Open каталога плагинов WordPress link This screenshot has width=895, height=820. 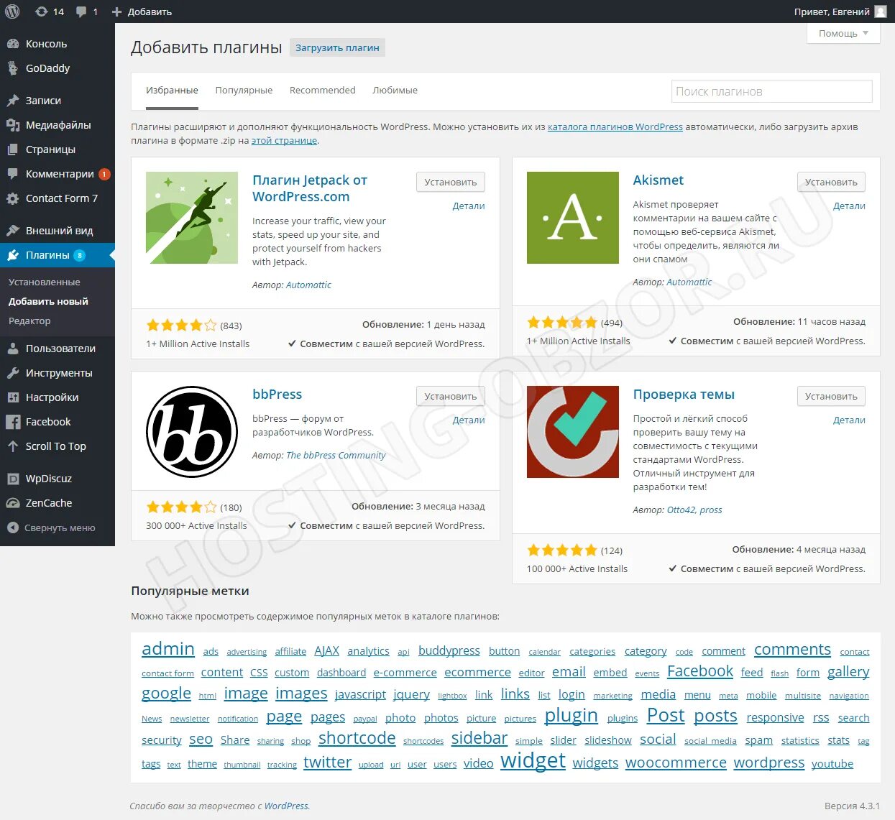(615, 126)
